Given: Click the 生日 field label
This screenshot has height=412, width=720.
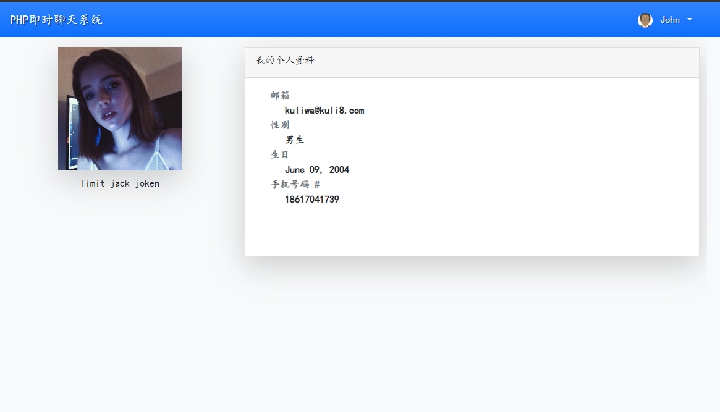Looking at the screenshot, I should click(x=280, y=154).
